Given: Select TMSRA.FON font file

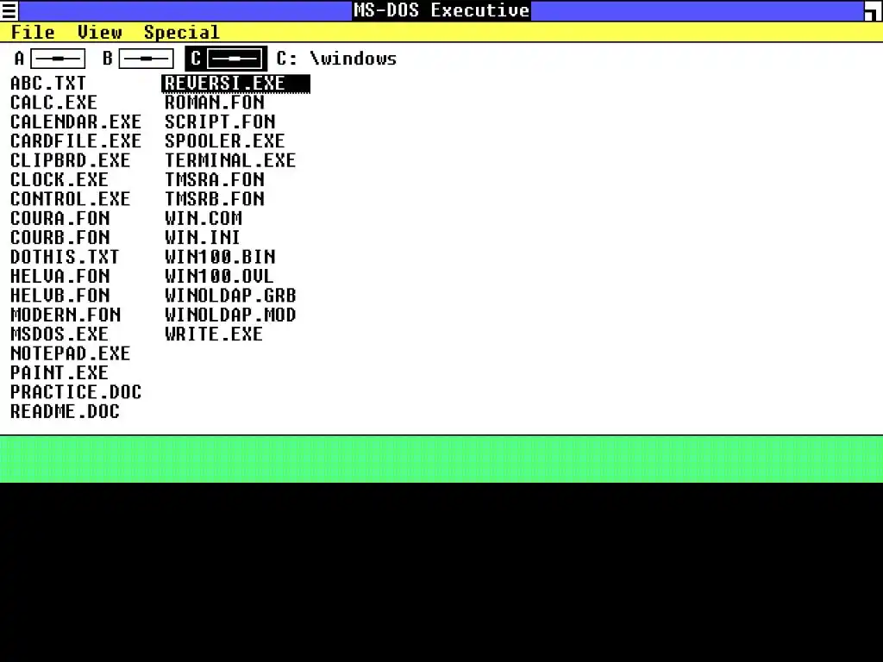Looking at the screenshot, I should [214, 179].
